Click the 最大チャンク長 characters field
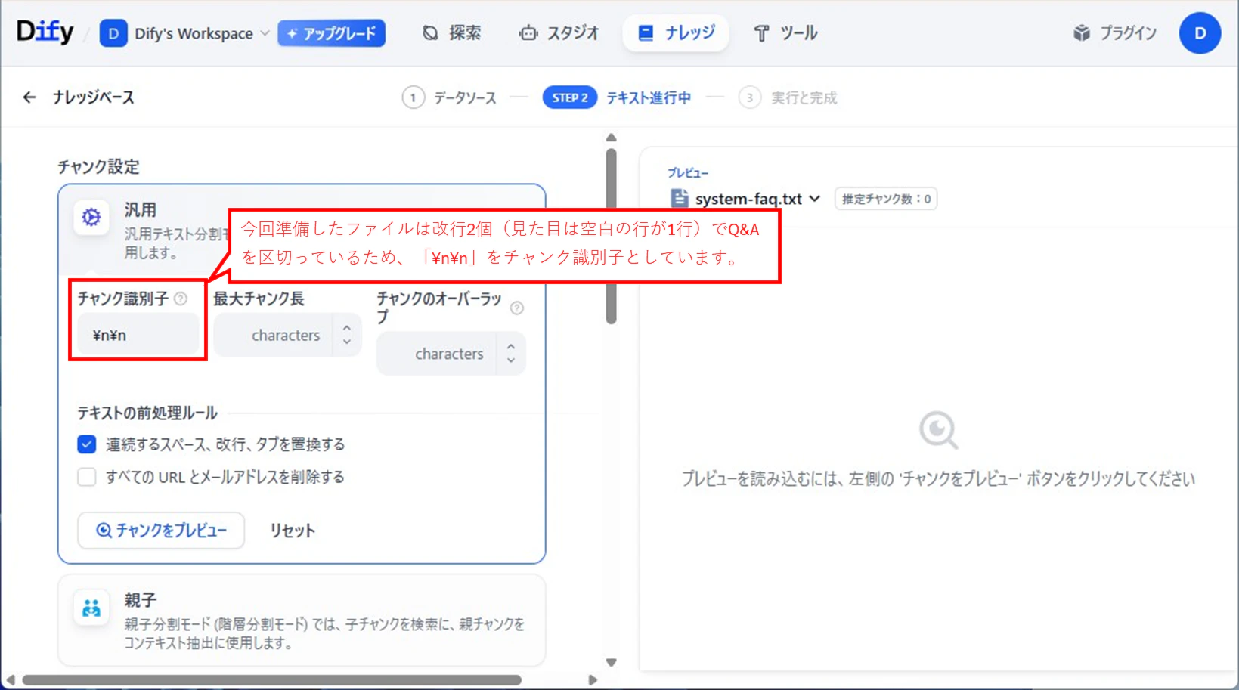1239x690 pixels. 272,335
